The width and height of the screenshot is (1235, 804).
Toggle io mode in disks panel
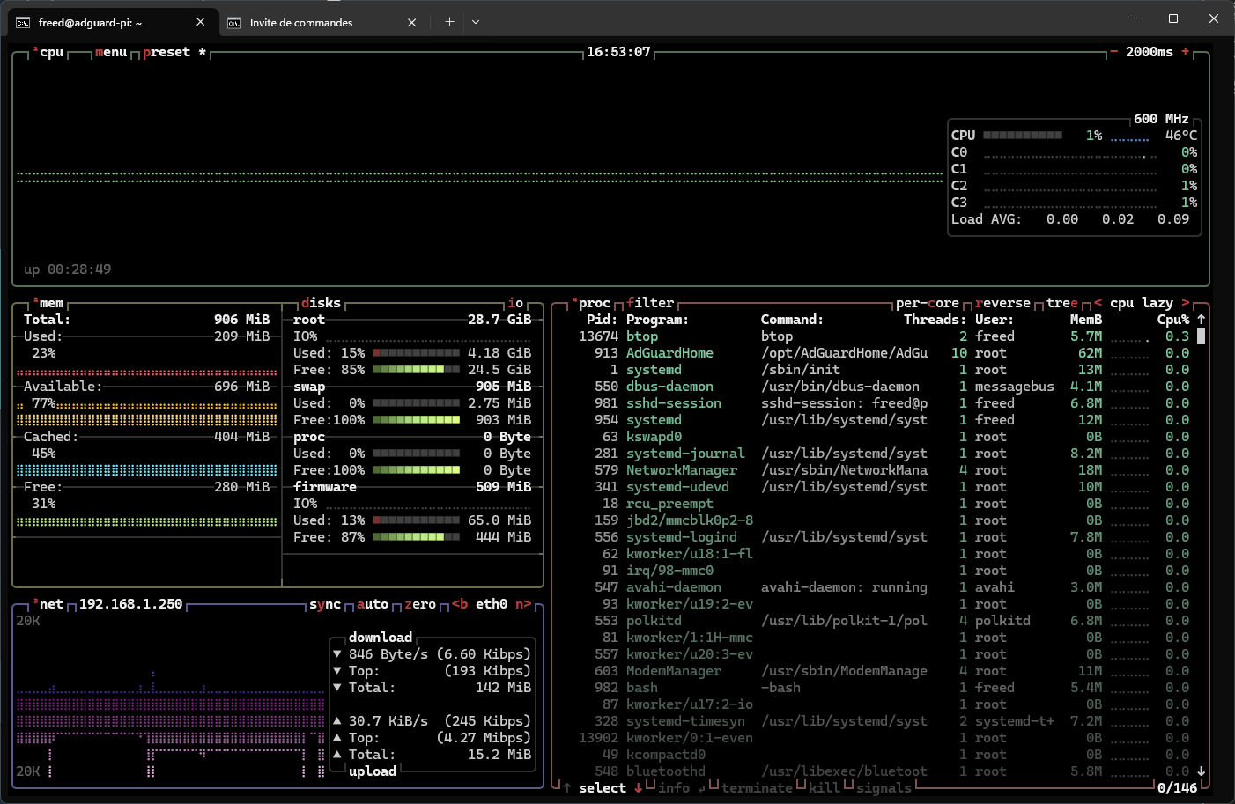pyautogui.click(x=515, y=303)
